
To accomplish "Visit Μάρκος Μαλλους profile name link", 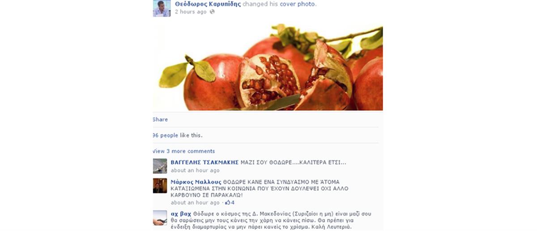I will [x=196, y=182].
